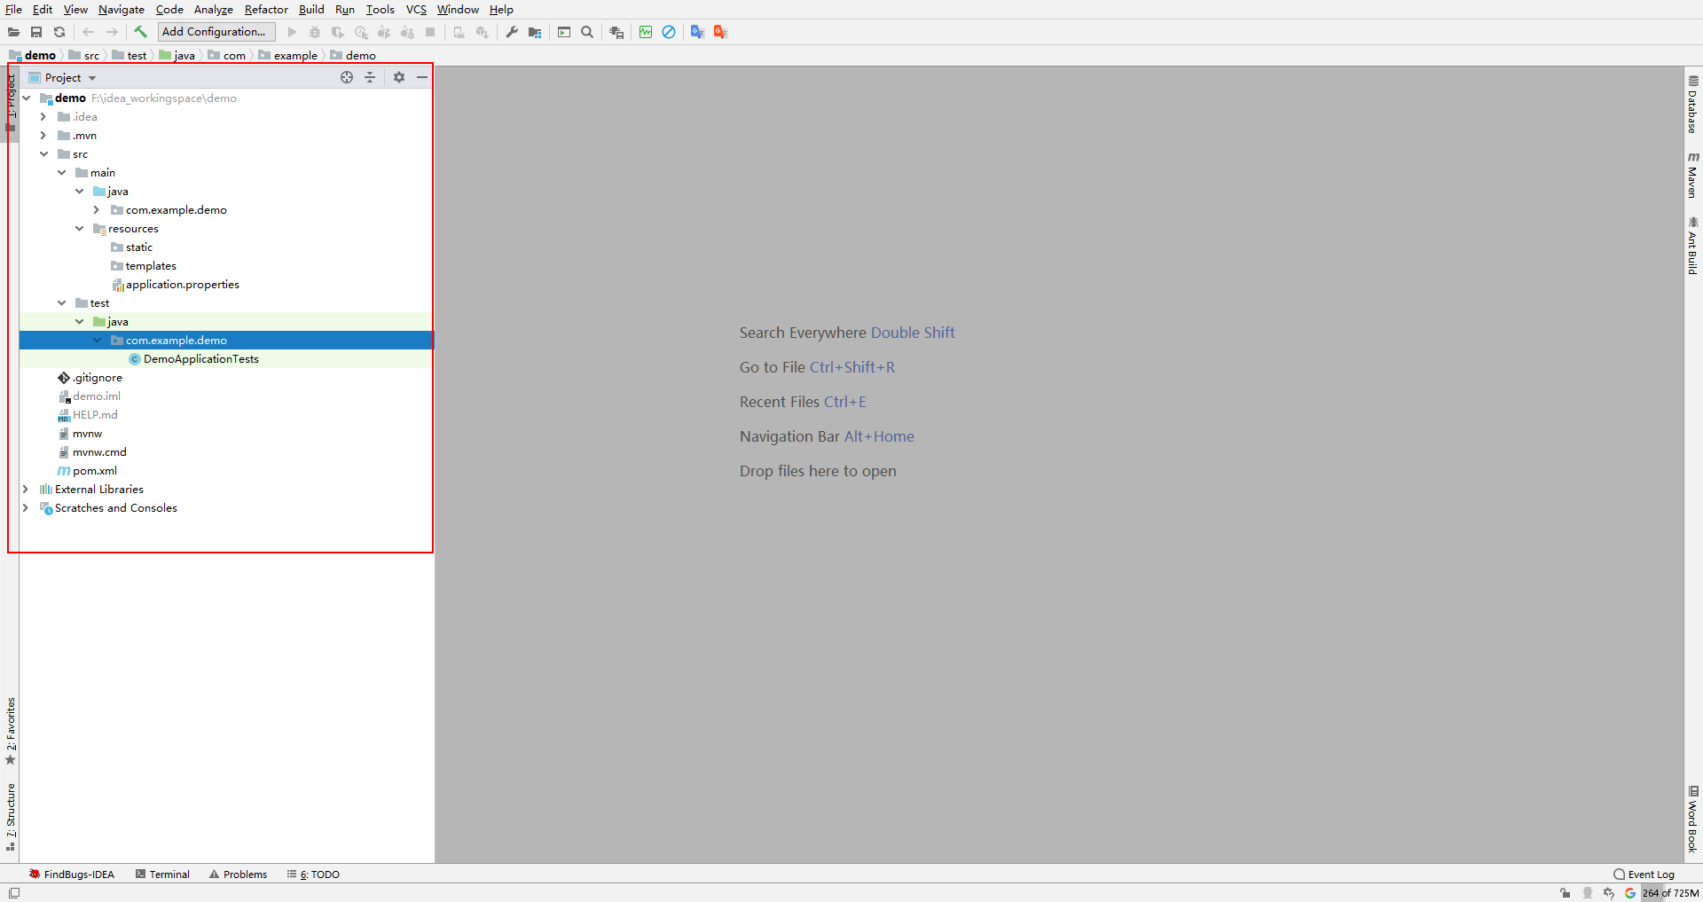Open the Refactor menu

pyautogui.click(x=266, y=10)
